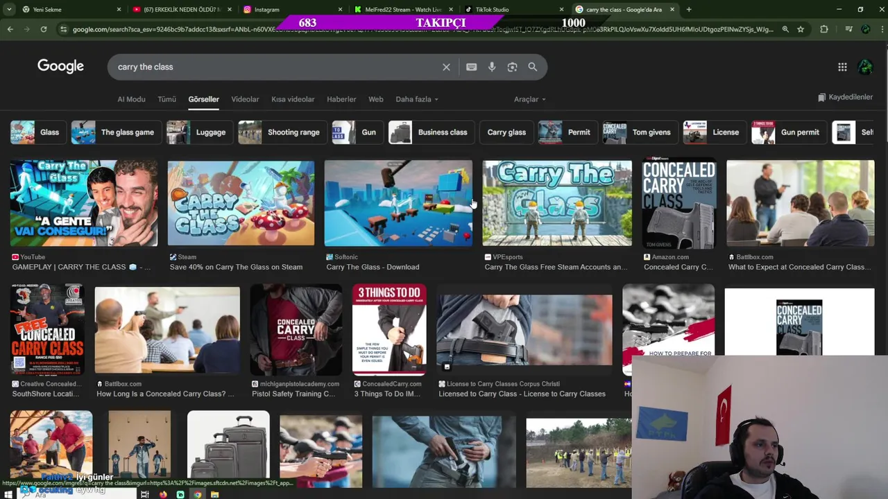Go to the Google logo homepage

tap(60, 67)
